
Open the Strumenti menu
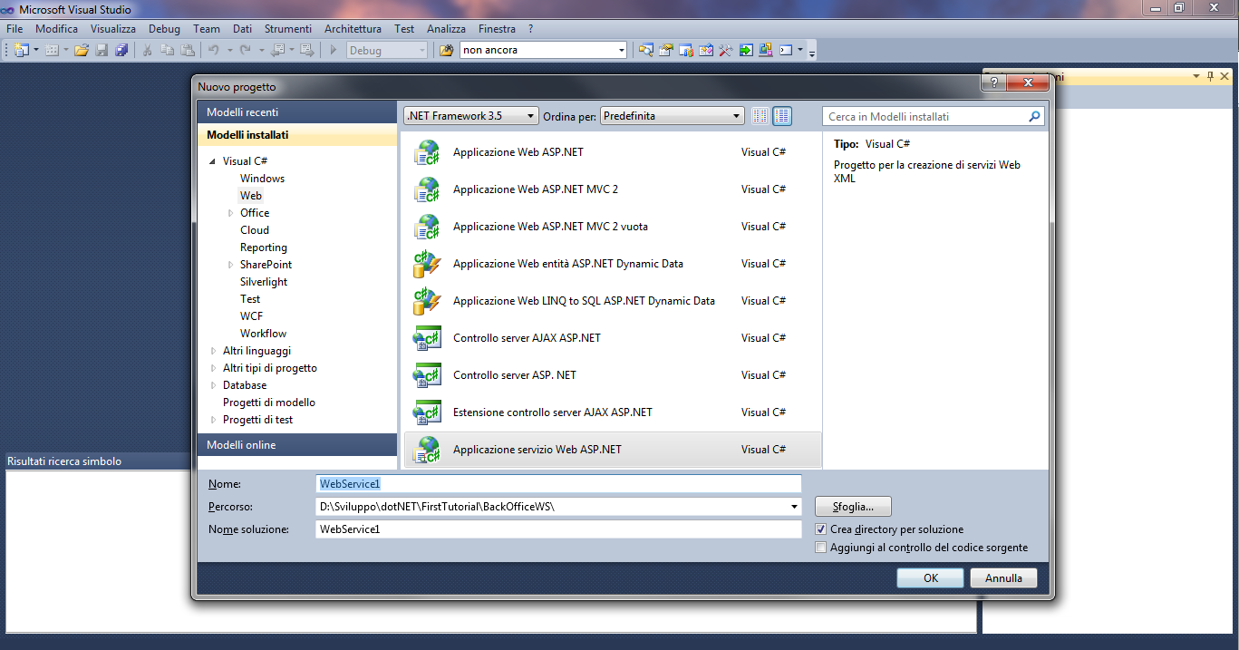[288, 29]
